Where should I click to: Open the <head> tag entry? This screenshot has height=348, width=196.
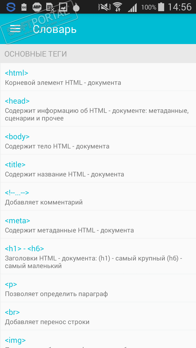pyautogui.click(x=98, y=109)
